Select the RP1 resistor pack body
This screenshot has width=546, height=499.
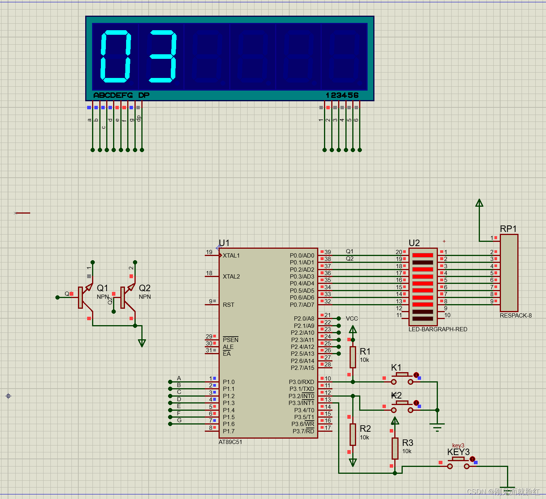(x=509, y=273)
